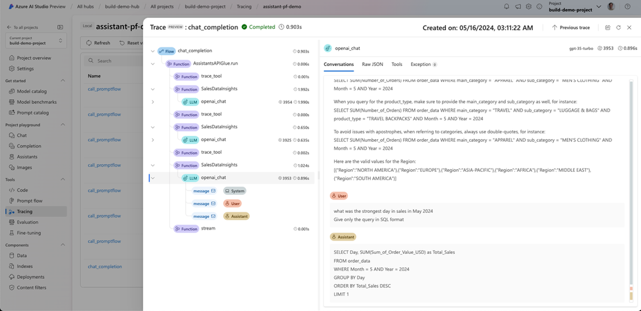Collapse the selected openai_chat 0.896s node
641x311 pixels.
click(x=153, y=178)
